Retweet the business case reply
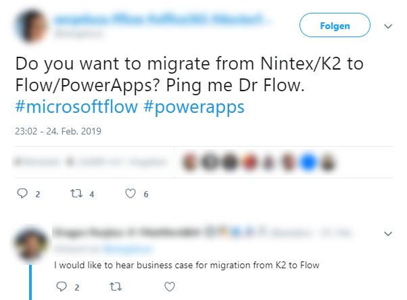 pyautogui.click(x=116, y=286)
